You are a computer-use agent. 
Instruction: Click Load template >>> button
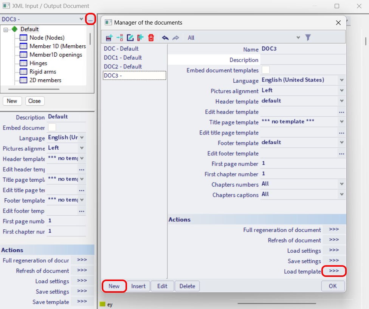[334, 271]
